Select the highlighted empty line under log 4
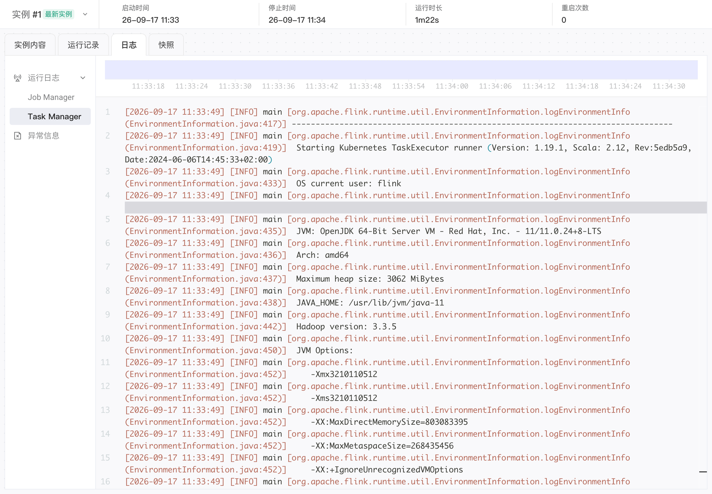Image resolution: width=712 pixels, height=494 pixels. click(x=416, y=207)
